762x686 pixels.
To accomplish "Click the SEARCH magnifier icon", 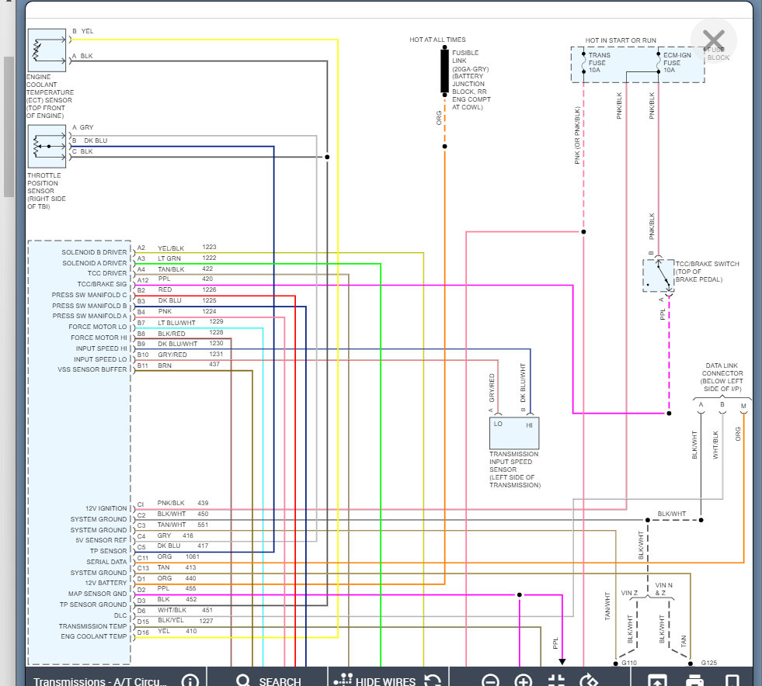I will coord(243,680).
